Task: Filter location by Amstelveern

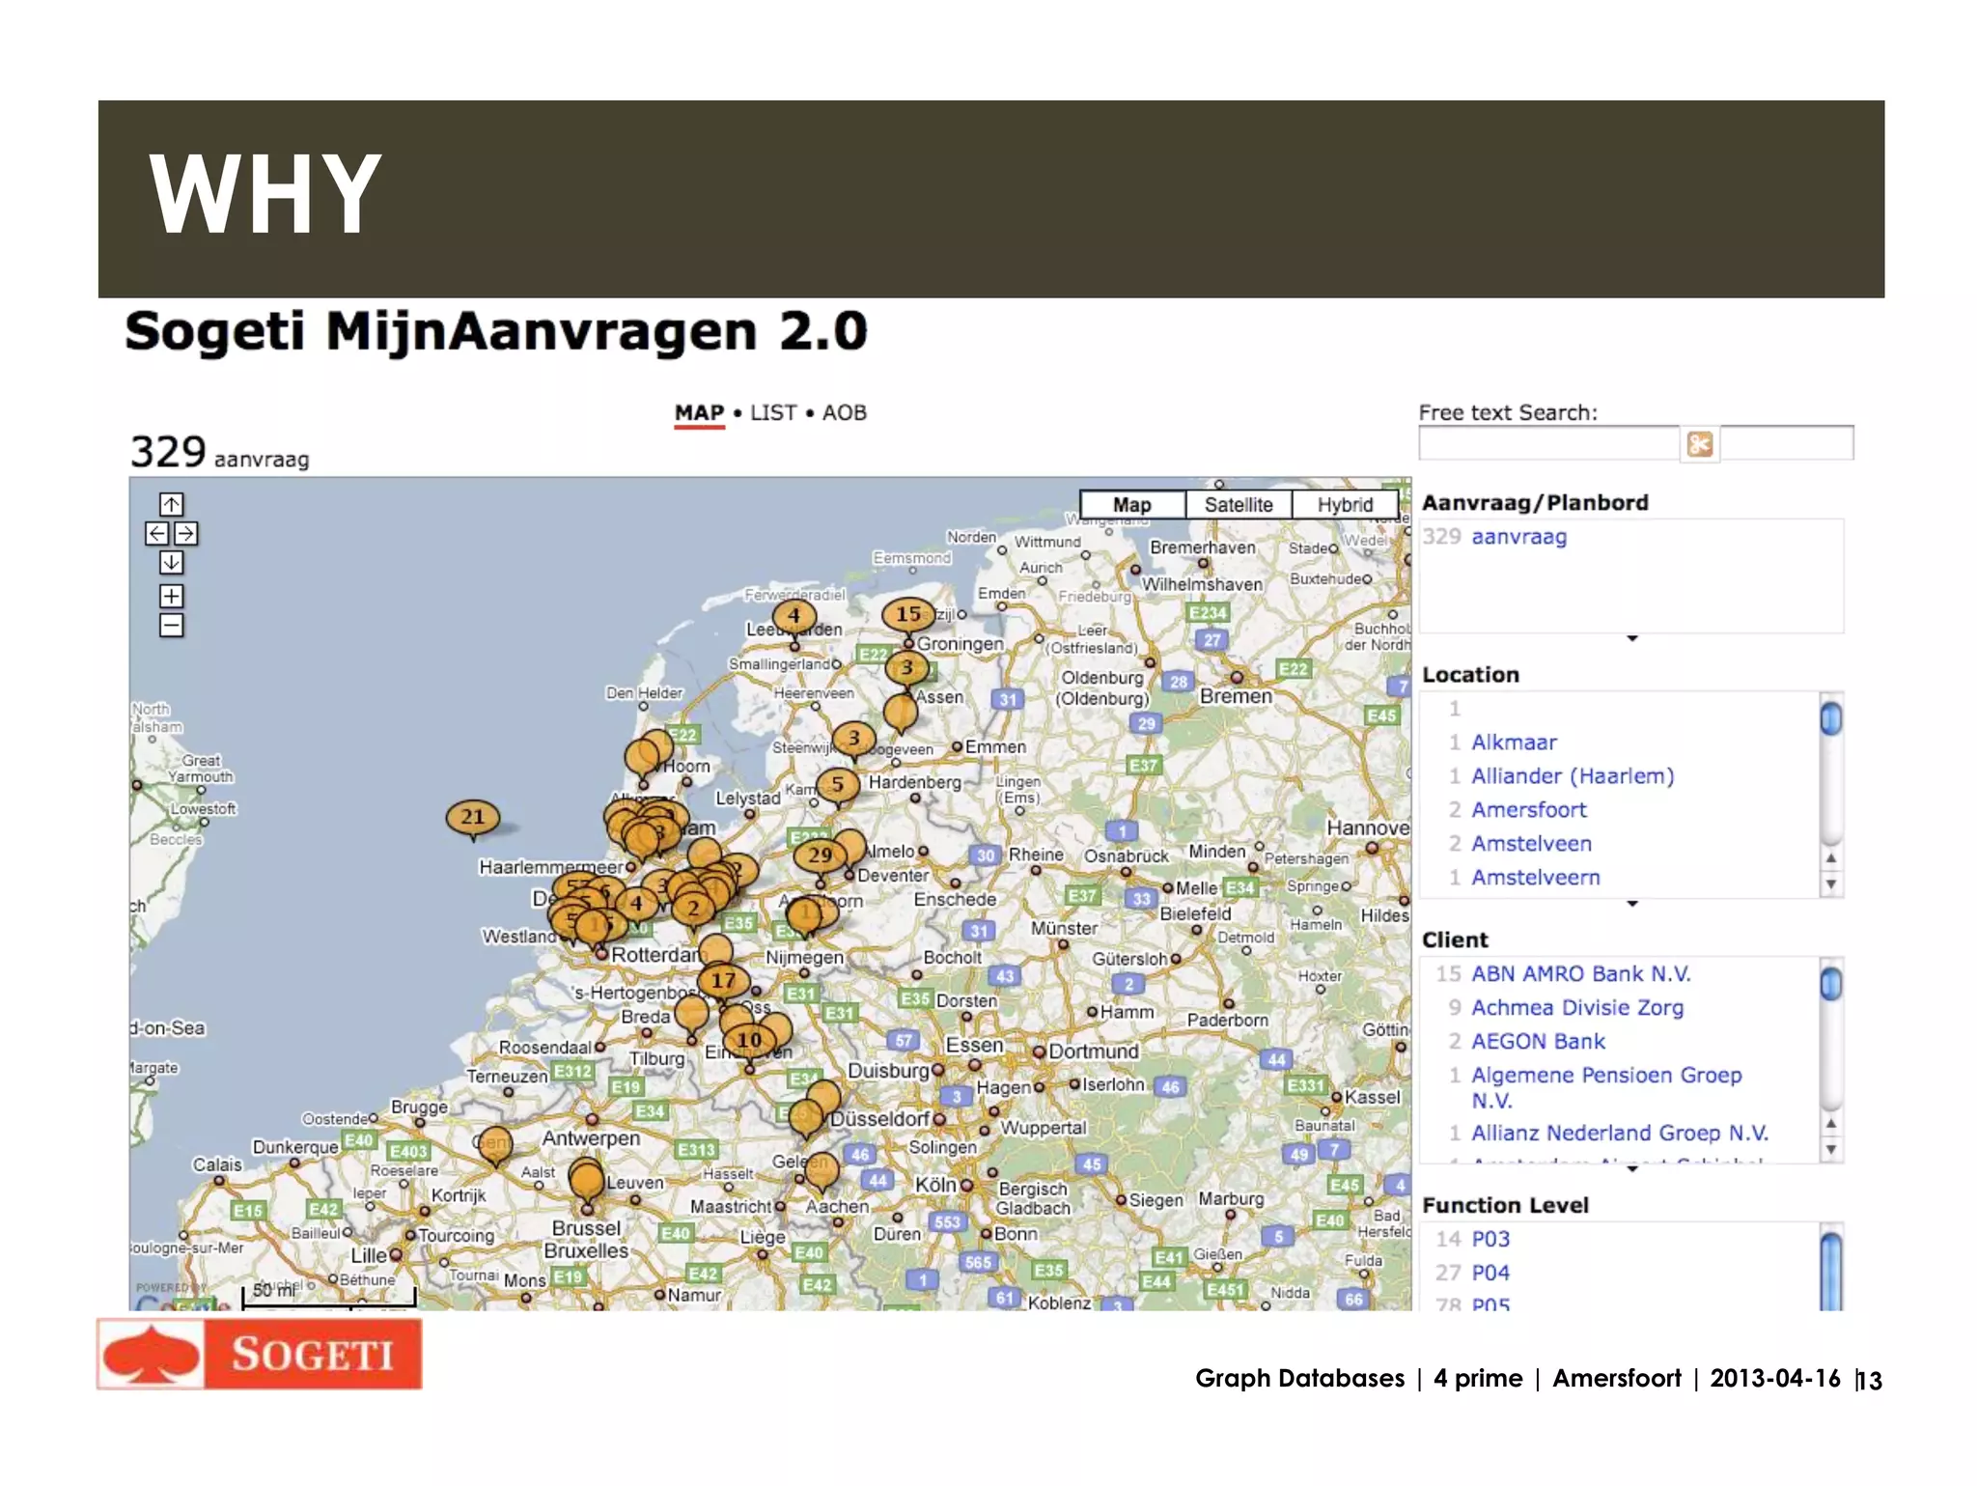Action: point(1536,878)
